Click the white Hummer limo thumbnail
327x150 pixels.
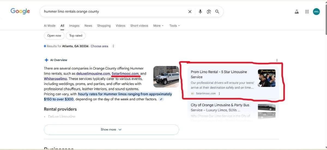click(166, 77)
